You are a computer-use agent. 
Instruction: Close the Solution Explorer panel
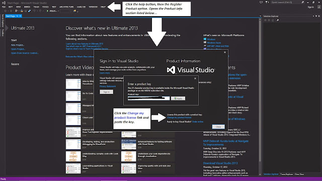(x=319, y=16)
